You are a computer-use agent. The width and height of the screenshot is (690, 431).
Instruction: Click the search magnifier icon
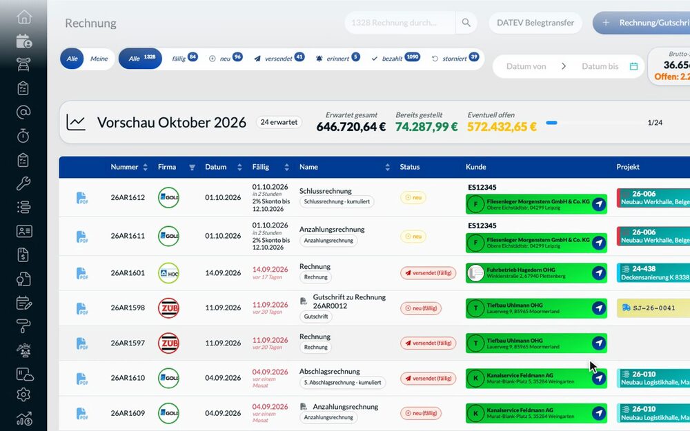click(x=466, y=23)
